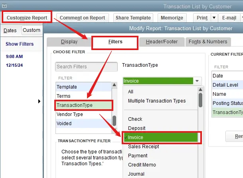This screenshot has height=178, width=243.
Task: Choose Invoice in transaction type list
Action: 161,137
